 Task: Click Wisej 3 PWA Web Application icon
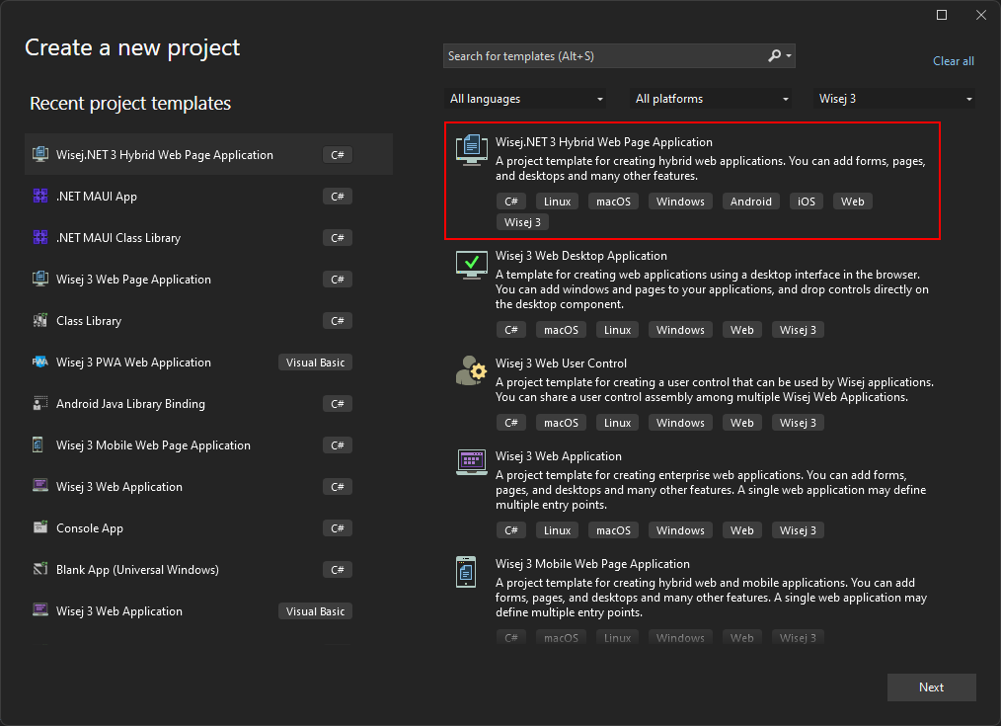pos(40,363)
